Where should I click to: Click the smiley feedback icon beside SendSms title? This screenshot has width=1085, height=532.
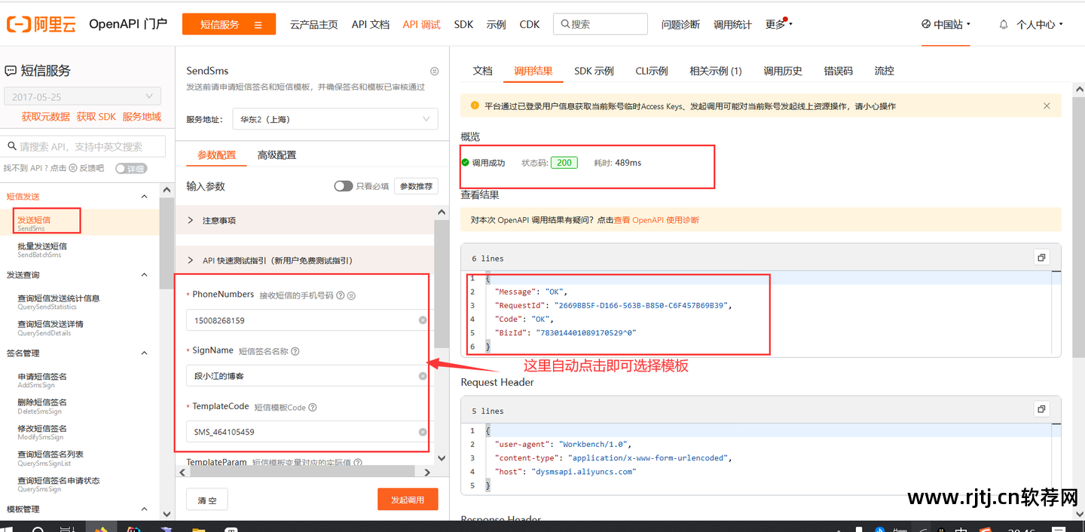(434, 71)
